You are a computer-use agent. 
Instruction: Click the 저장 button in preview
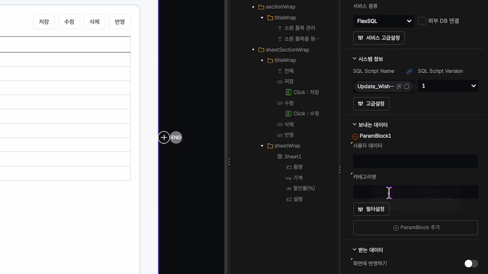pyautogui.click(x=44, y=22)
